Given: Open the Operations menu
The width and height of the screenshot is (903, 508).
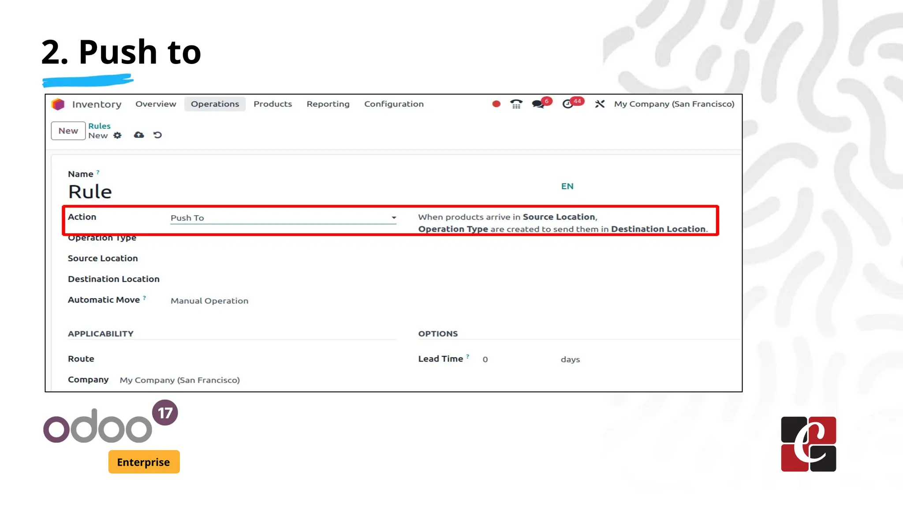Looking at the screenshot, I should click(215, 104).
